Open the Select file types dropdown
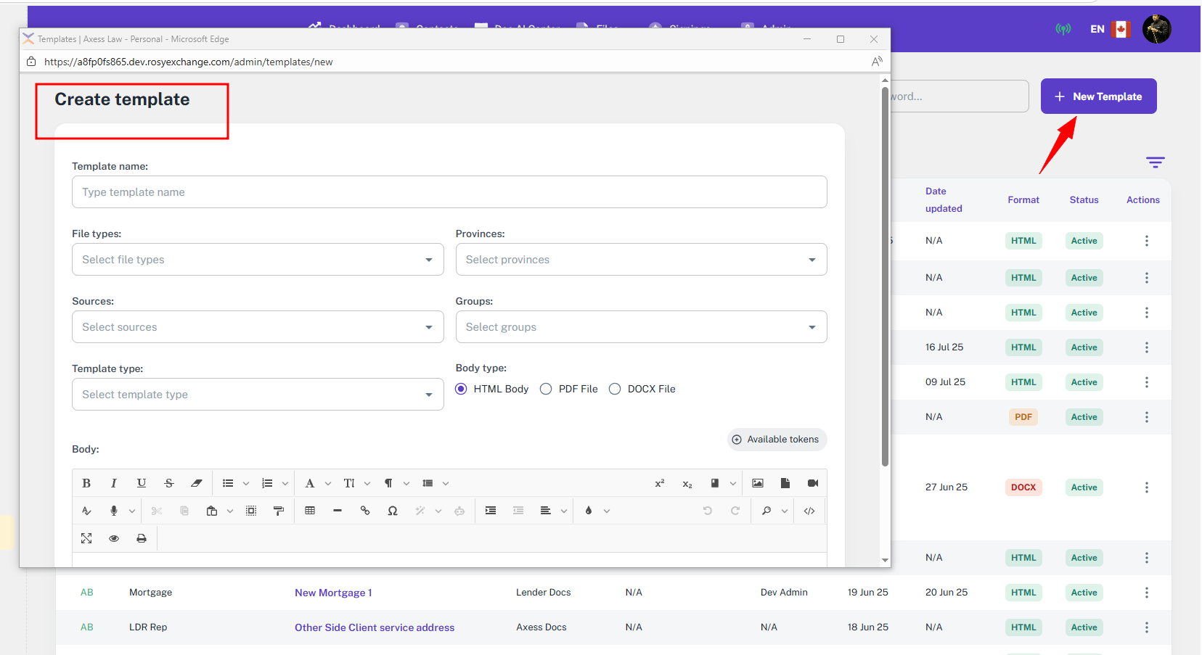The width and height of the screenshot is (1202, 655). [258, 260]
